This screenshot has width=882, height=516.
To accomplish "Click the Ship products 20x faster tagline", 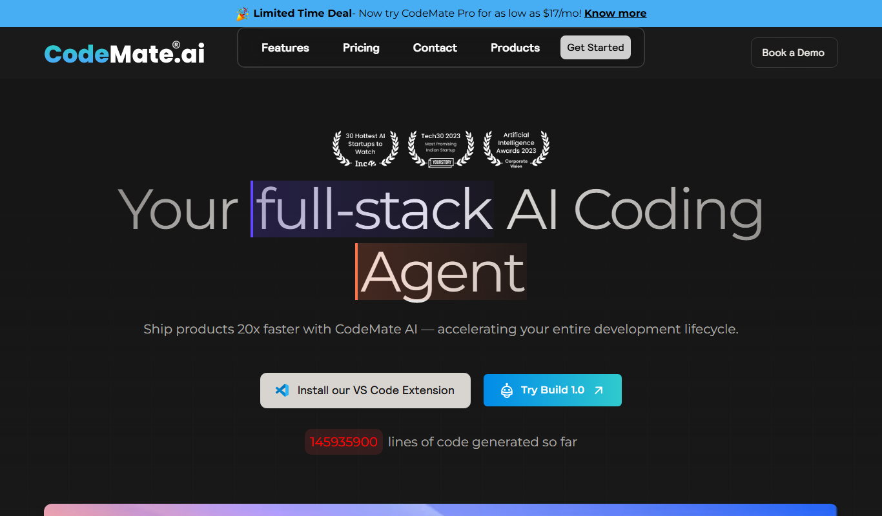I will click(441, 329).
